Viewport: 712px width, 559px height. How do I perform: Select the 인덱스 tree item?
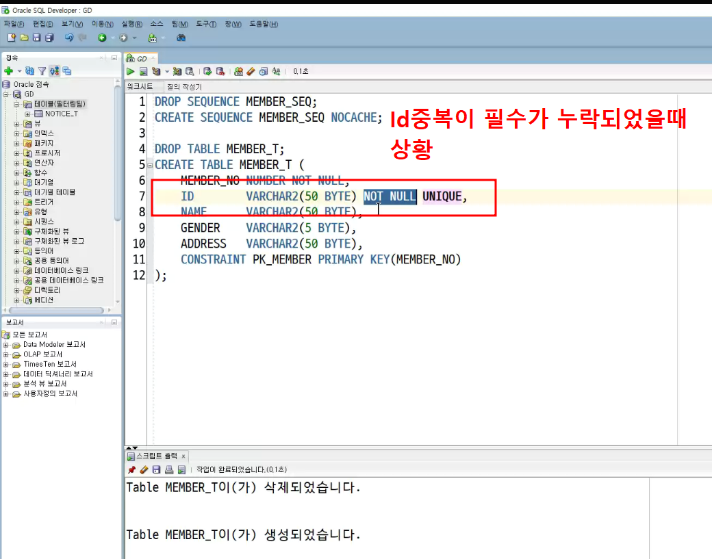click(44, 133)
